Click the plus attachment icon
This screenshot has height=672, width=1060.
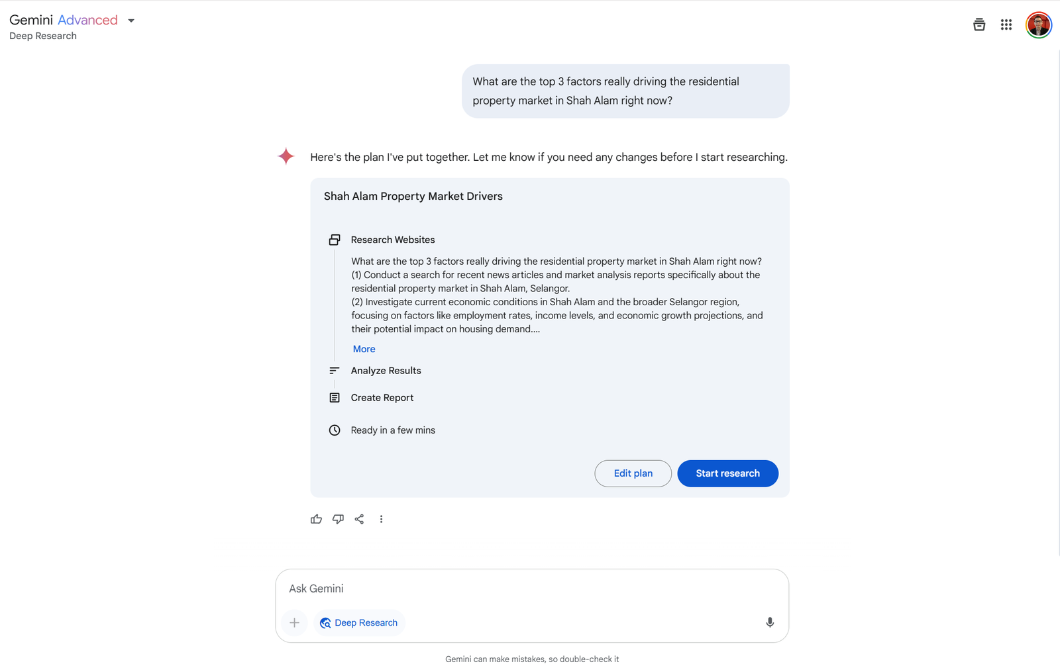coord(295,622)
